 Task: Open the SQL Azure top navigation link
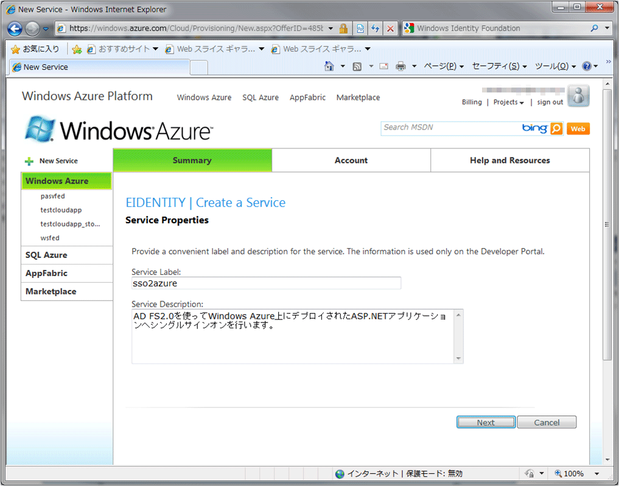[261, 97]
